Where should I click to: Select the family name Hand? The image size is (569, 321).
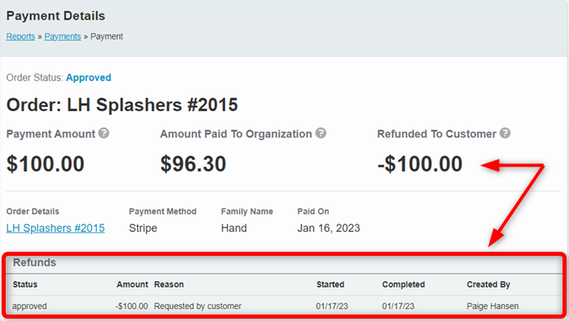(234, 228)
